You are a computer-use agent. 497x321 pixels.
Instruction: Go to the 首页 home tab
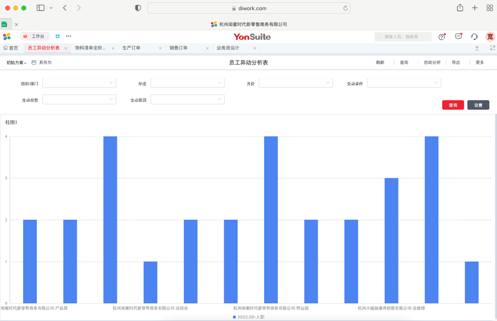pos(11,48)
